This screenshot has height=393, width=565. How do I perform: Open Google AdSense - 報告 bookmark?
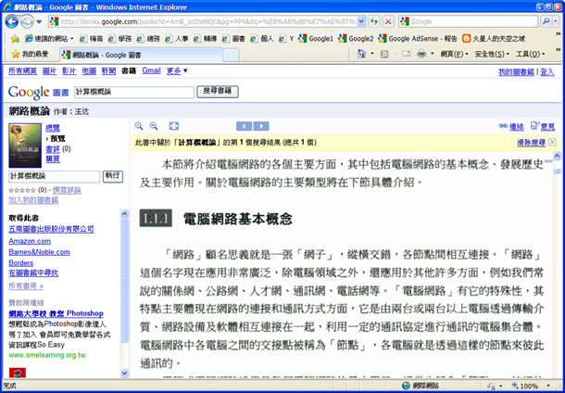tap(418, 39)
